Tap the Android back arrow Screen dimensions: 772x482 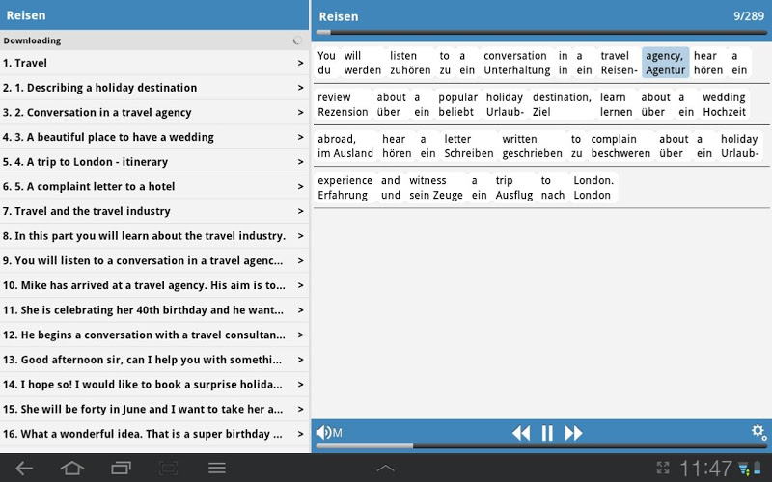(23, 469)
